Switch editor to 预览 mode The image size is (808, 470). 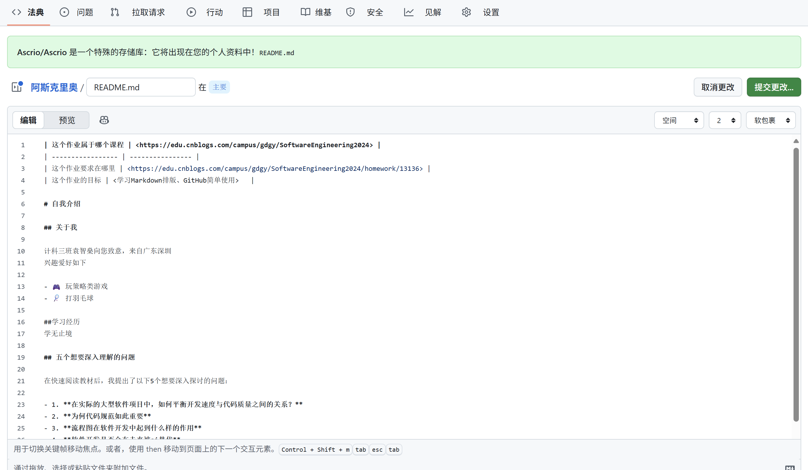[67, 120]
